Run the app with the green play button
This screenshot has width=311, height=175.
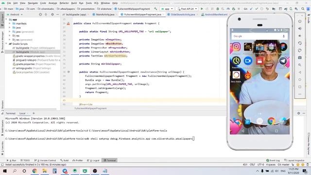[202, 9]
